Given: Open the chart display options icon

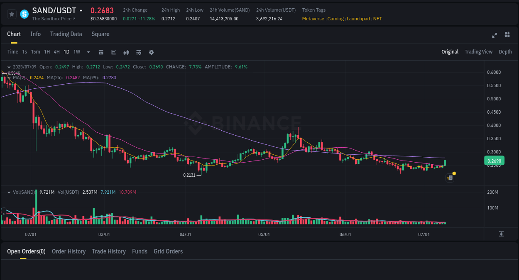Looking at the screenshot, I should 138,52.
